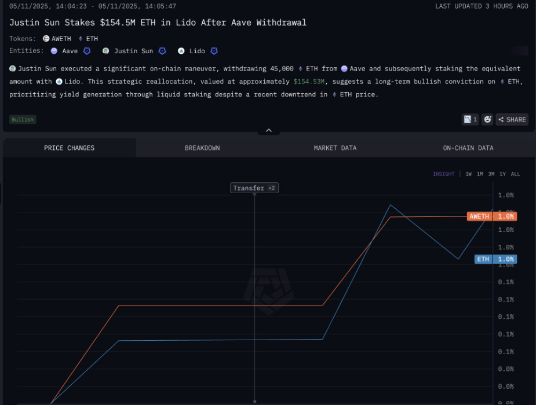Switch chart range to ALL
Screen dimensions: 536x405
(515, 174)
